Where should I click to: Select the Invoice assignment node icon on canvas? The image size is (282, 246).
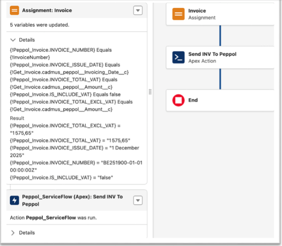pos(179,14)
